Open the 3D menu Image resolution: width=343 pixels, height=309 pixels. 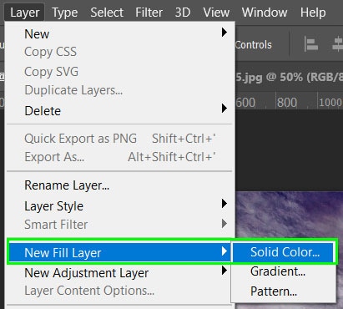pos(183,13)
